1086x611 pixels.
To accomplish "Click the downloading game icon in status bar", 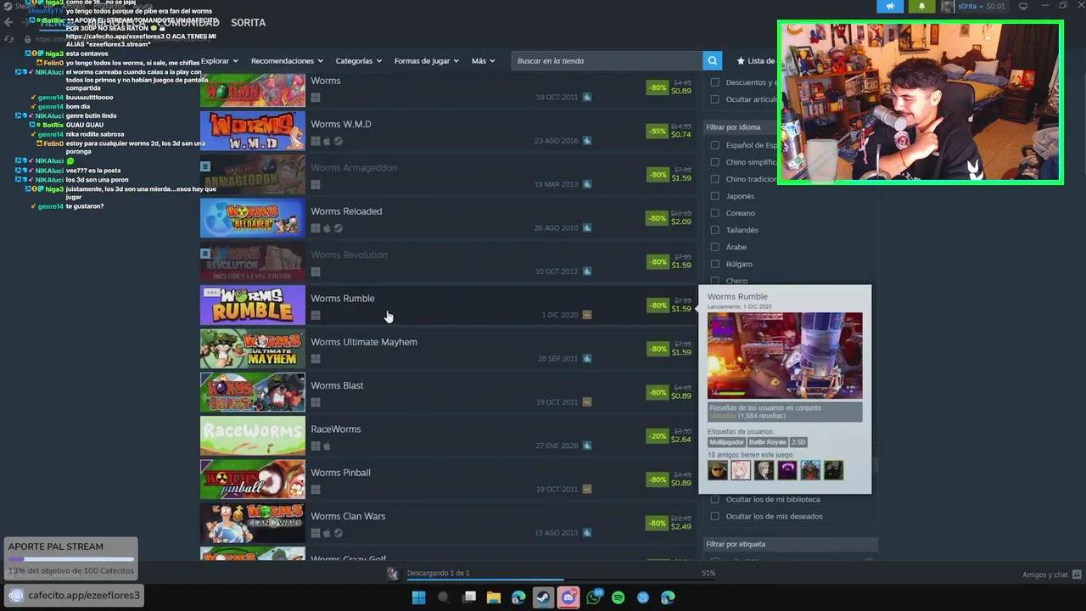I will 393,574.
